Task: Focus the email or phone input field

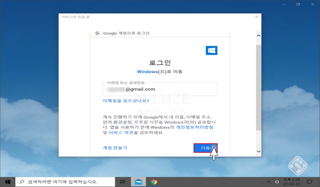Action: coord(160,89)
